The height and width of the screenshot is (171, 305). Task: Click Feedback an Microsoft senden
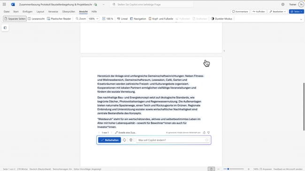[x=288, y=169]
